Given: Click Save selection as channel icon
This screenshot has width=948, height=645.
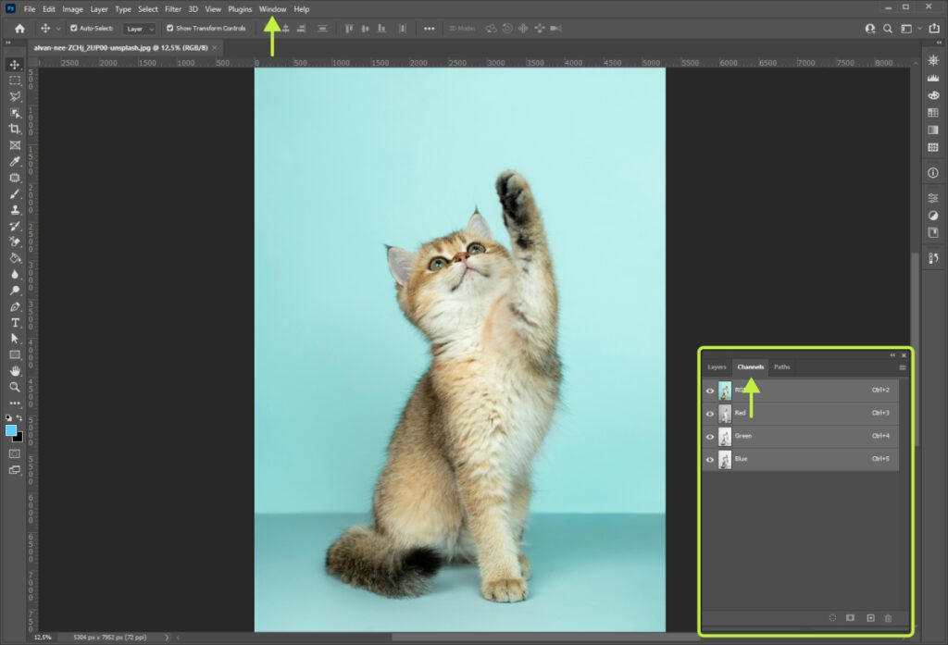Looking at the screenshot, I should click(850, 618).
